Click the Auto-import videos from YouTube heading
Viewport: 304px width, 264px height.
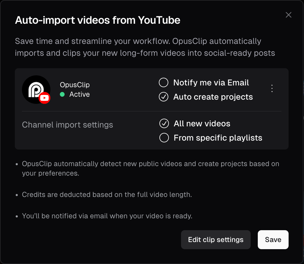(98, 20)
